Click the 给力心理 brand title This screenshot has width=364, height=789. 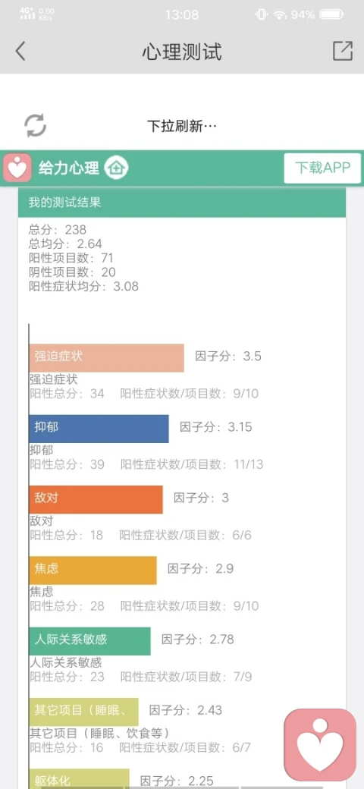pos(69,168)
